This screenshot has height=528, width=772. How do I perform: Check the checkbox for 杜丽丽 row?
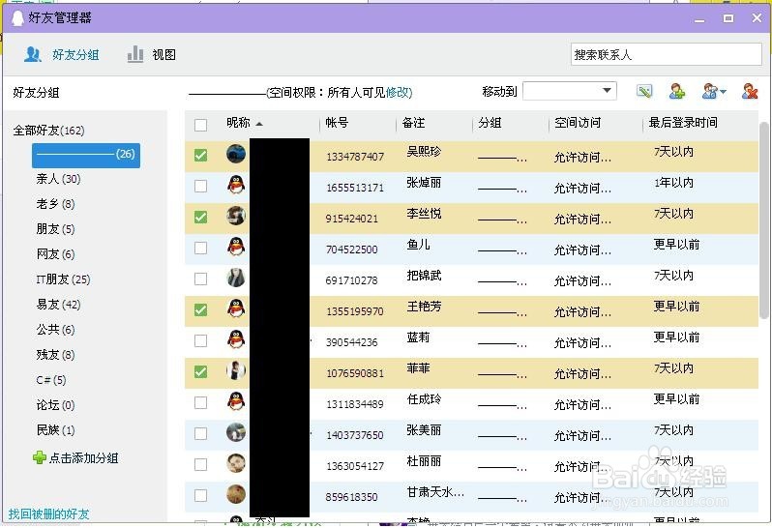click(x=200, y=465)
